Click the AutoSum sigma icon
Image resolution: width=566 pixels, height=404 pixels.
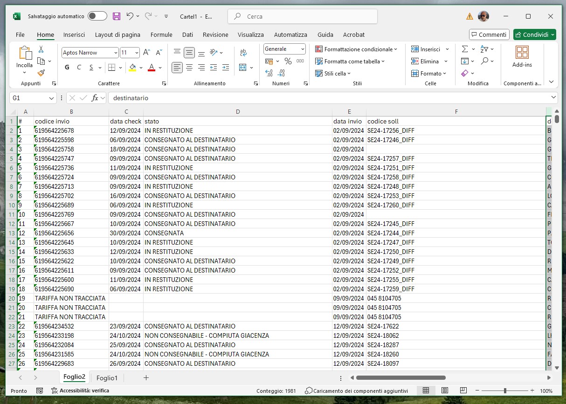click(x=465, y=49)
